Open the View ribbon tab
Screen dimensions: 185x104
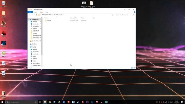47,12
